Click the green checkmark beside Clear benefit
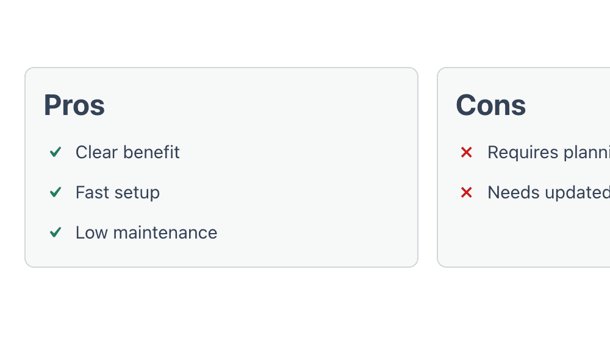Screen dimensions: 610x342 56,152
